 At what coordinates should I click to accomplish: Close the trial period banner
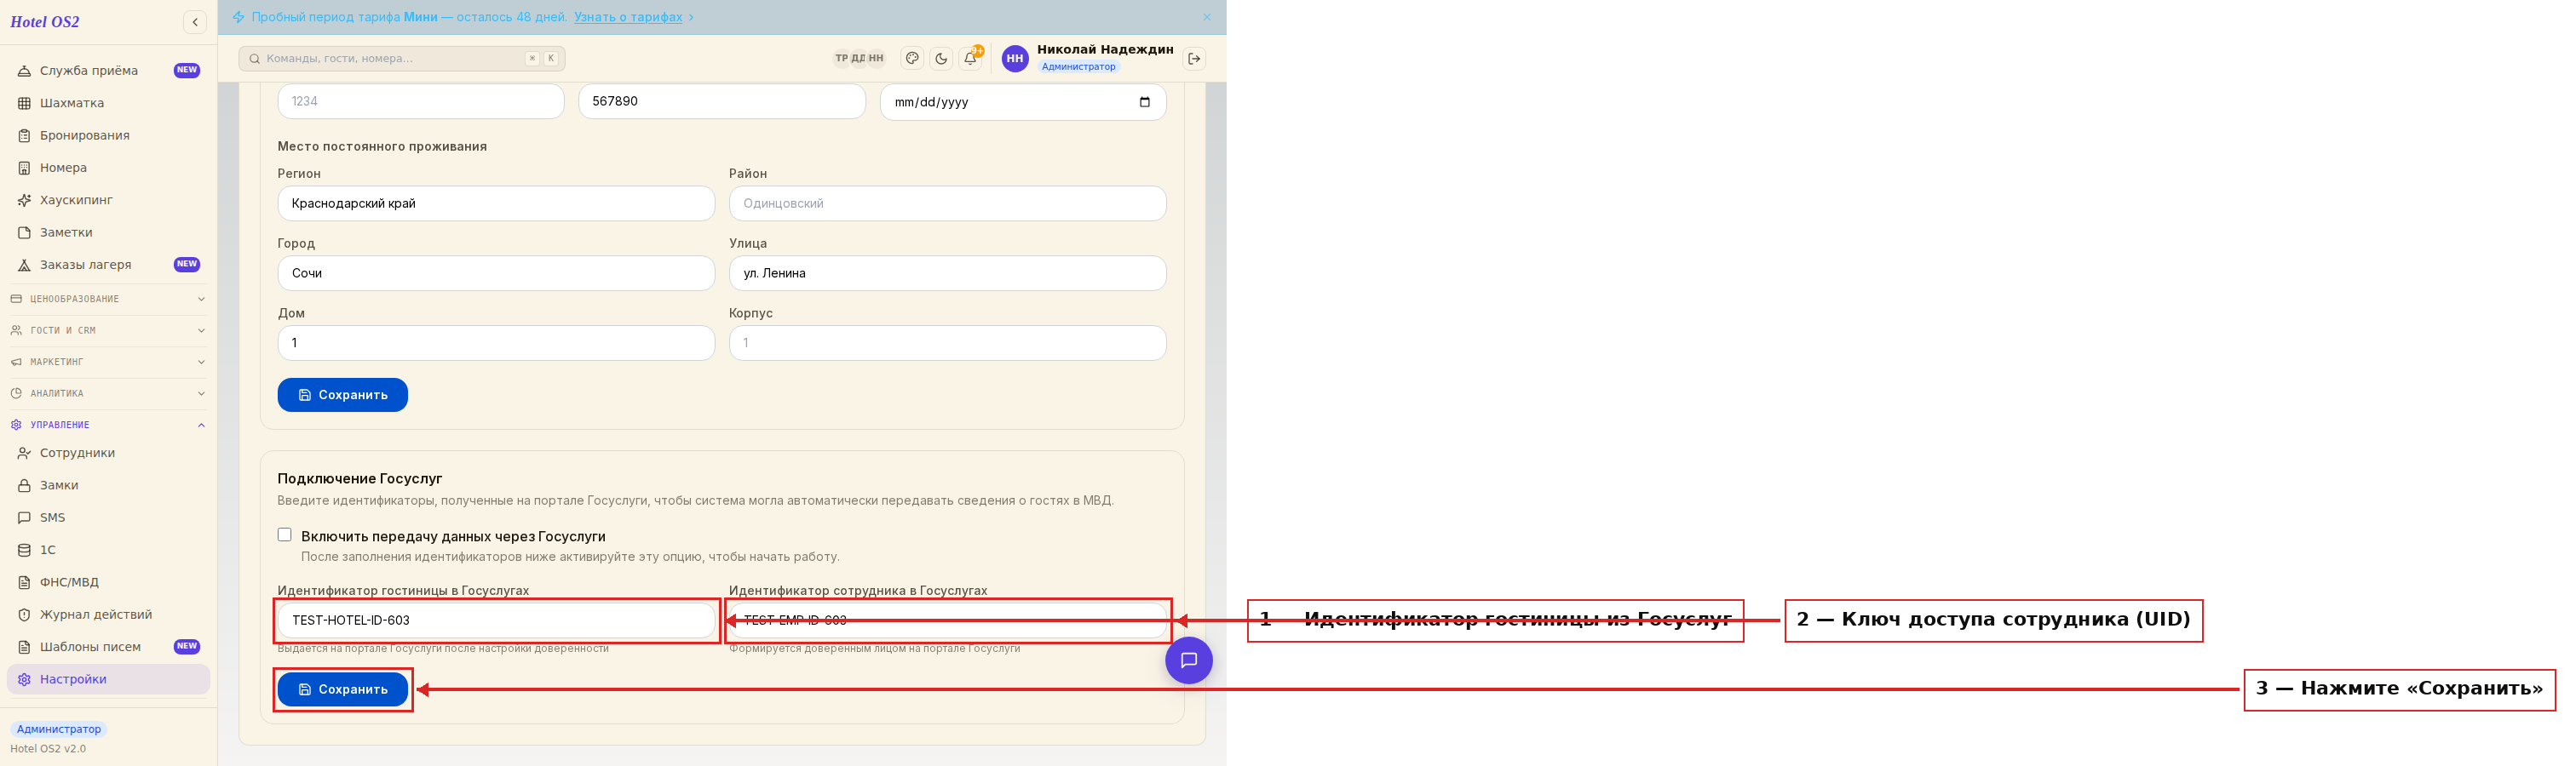pyautogui.click(x=1207, y=17)
